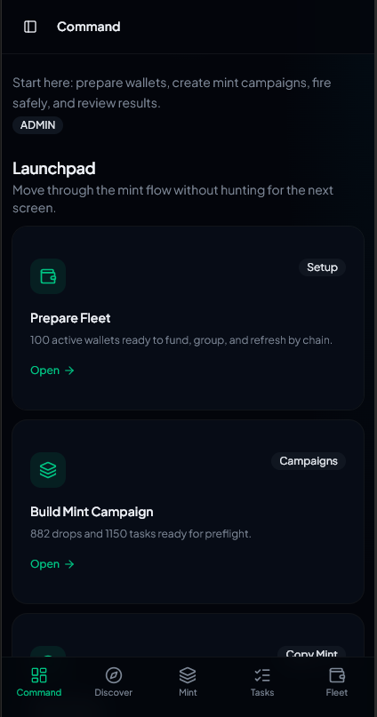The height and width of the screenshot is (717, 377).
Task: Select the Prepare Fleet card title
Action: point(70,318)
